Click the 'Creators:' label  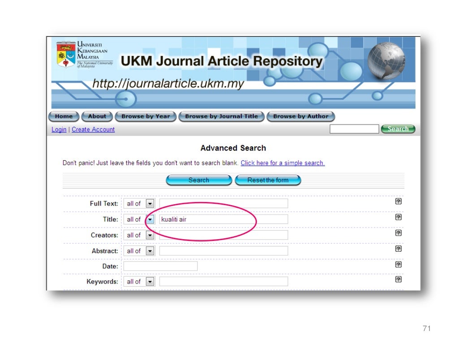tap(104, 235)
